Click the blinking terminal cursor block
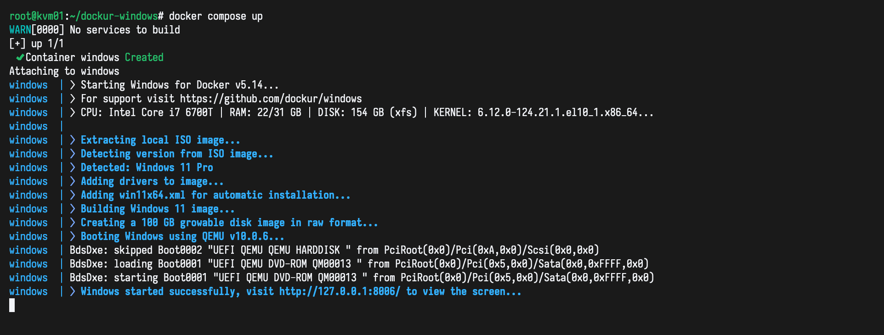The width and height of the screenshot is (884, 335). pyautogui.click(x=12, y=305)
